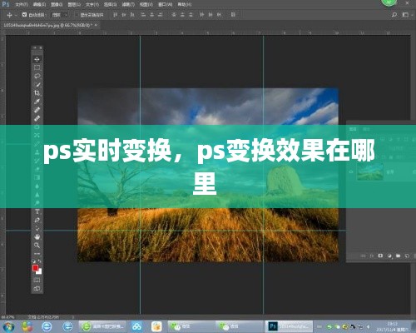Open the red foreground color picker

click(x=35, y=268)
